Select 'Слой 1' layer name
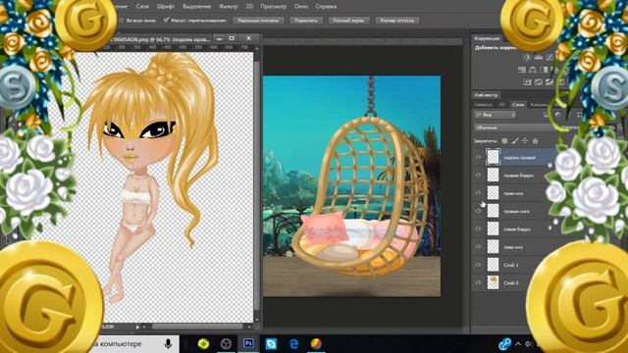This screenshot has height=353, width=628. coord(511,265)
